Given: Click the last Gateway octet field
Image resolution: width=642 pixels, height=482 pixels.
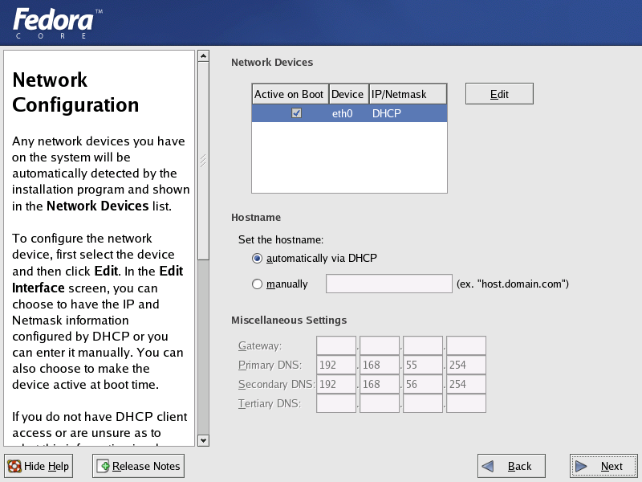Looking at the screenshot, I should pos(466,345).
